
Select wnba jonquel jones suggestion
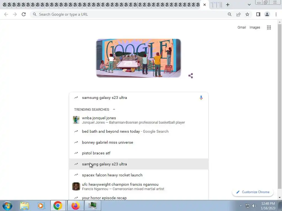point(139,120)
